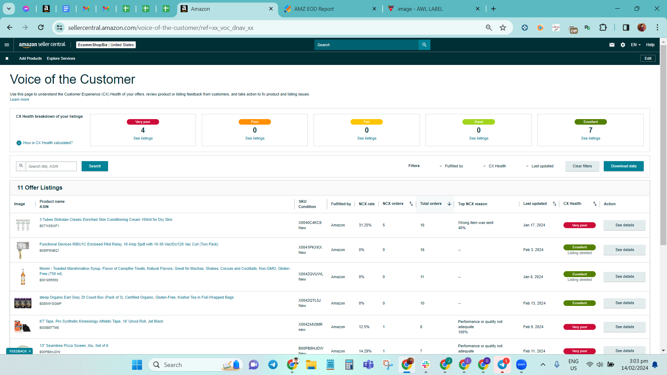Open the steep Organic Earl Grey listing
This screenshot has width=667, height=375.
[x=137, y=298]
